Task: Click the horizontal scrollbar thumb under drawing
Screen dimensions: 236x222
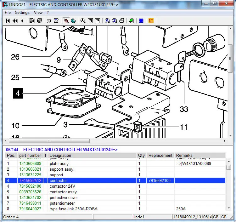Action: (49, 141)
